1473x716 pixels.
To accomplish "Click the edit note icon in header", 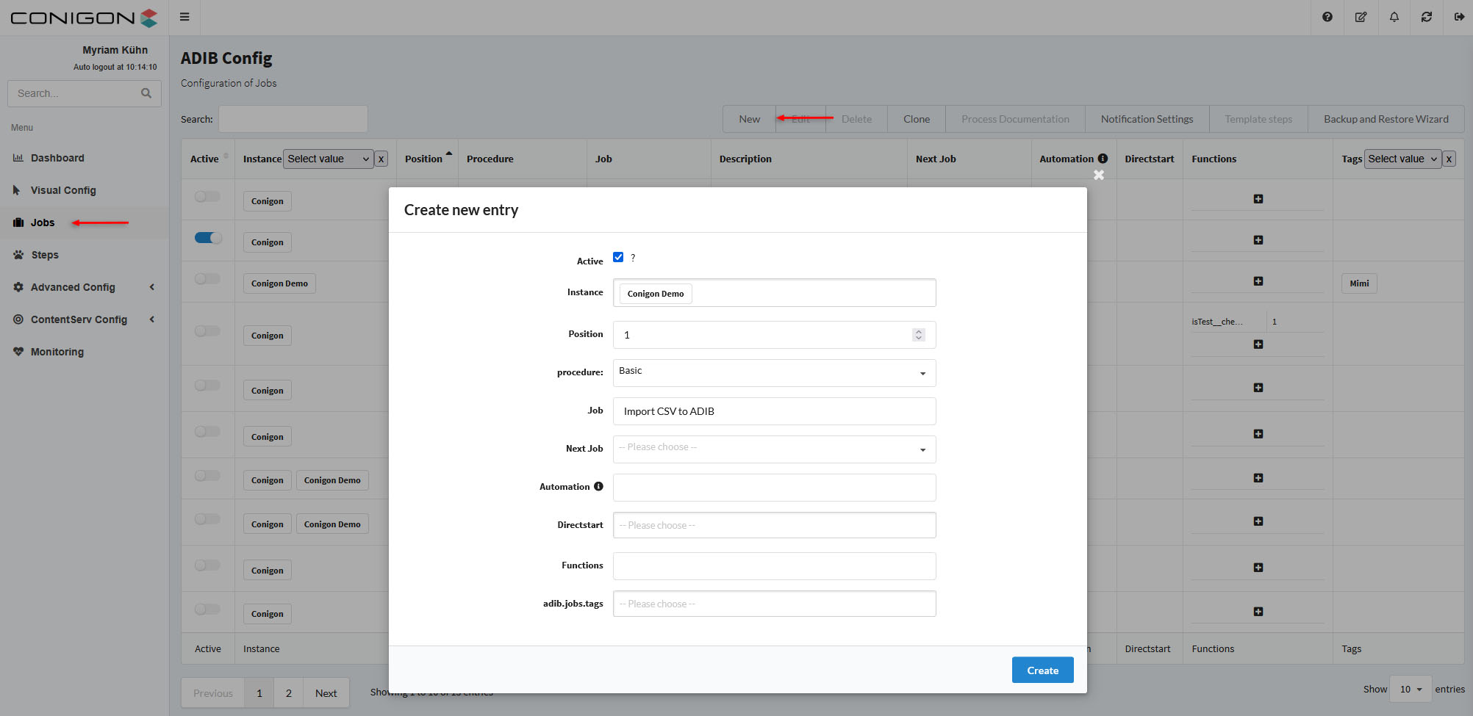I will pos(1361,17).
